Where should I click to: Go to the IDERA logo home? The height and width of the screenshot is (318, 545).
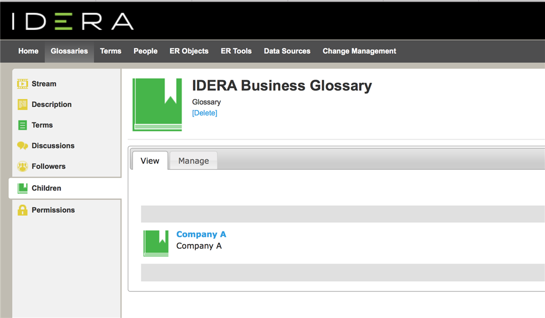tap(73, 21)
